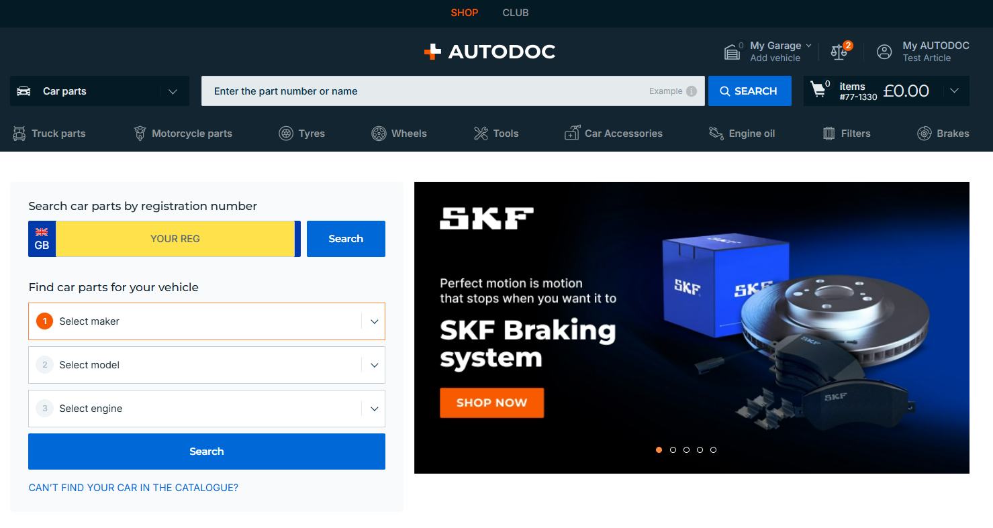Click the car icon beside Car parts
Image resolution: width=993 pixels, height=528 pixels.
pyautogui.click(x=23, y=91)
